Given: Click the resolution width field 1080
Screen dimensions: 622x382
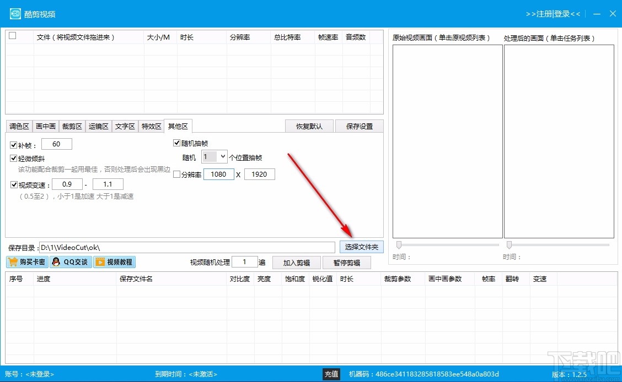Looking at the screenshot, I should tap(218, 174).
